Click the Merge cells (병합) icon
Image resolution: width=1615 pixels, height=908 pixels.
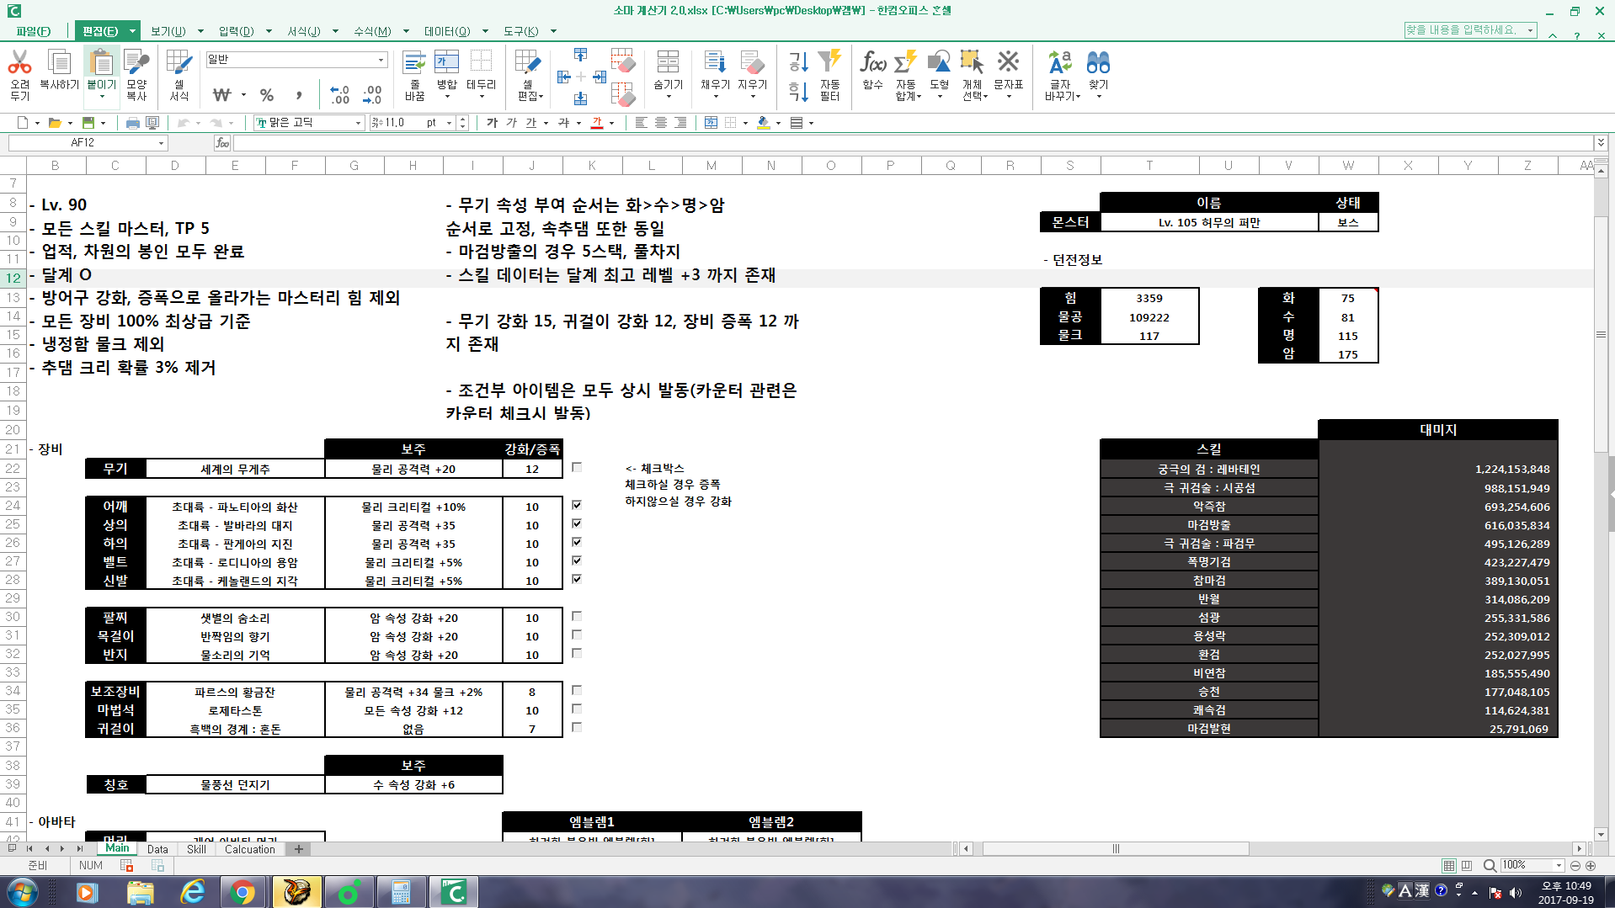click(x=446, y=63)
